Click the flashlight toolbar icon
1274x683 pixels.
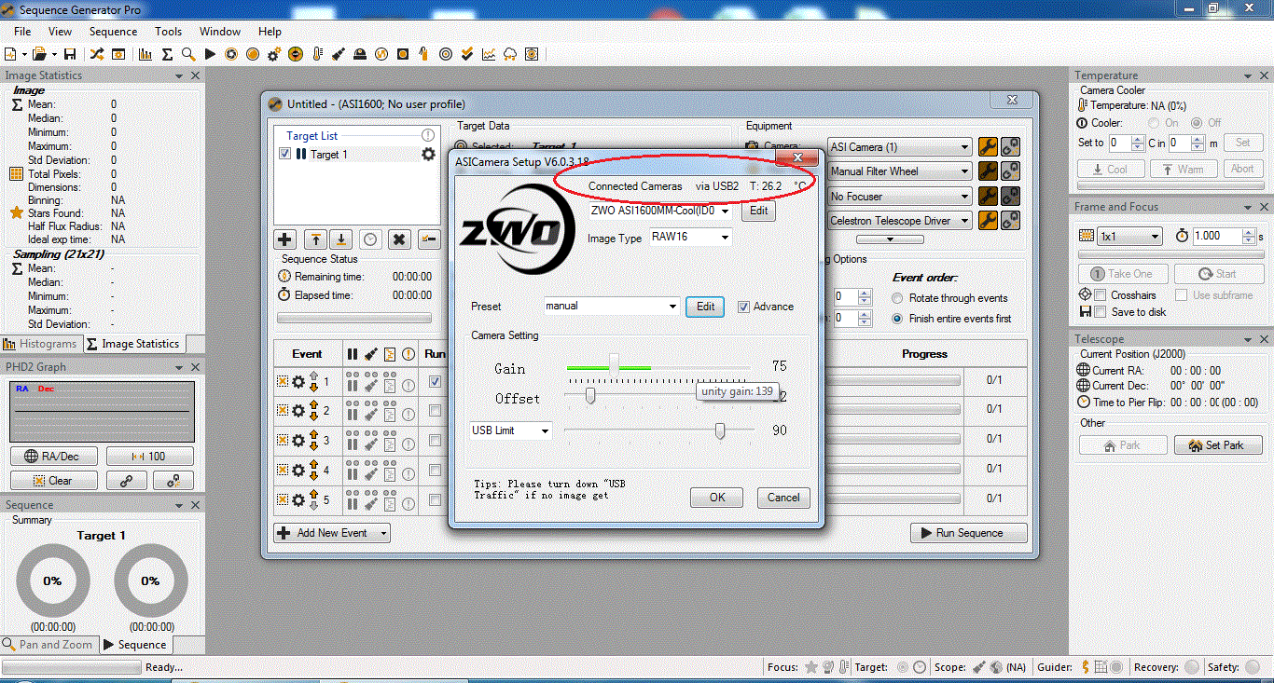point(339,54)
